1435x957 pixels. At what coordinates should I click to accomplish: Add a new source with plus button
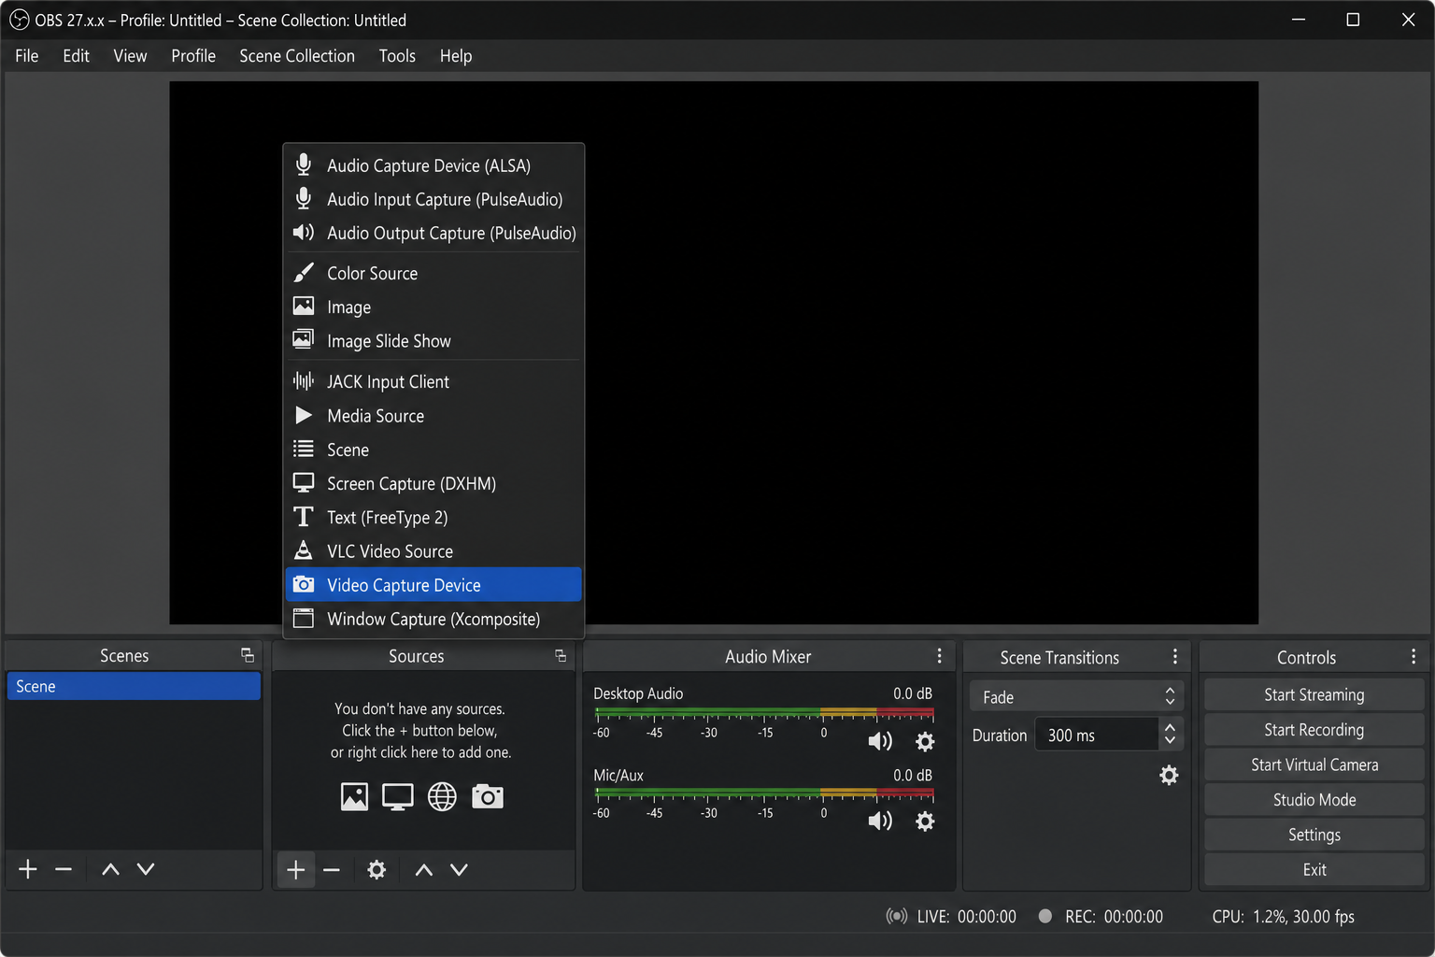coord(295,870)
